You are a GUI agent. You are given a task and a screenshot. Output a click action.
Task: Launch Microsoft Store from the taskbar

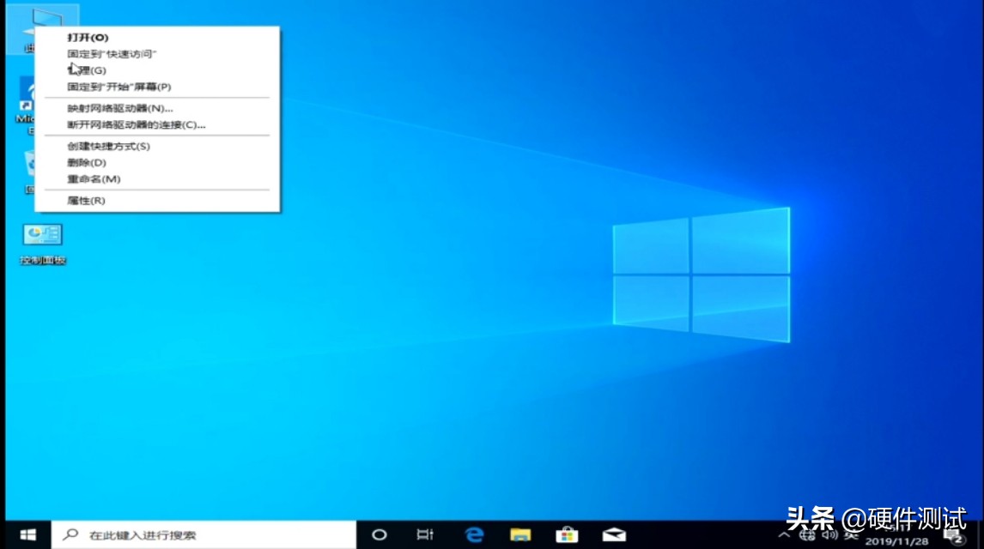(x=566, y=534)
